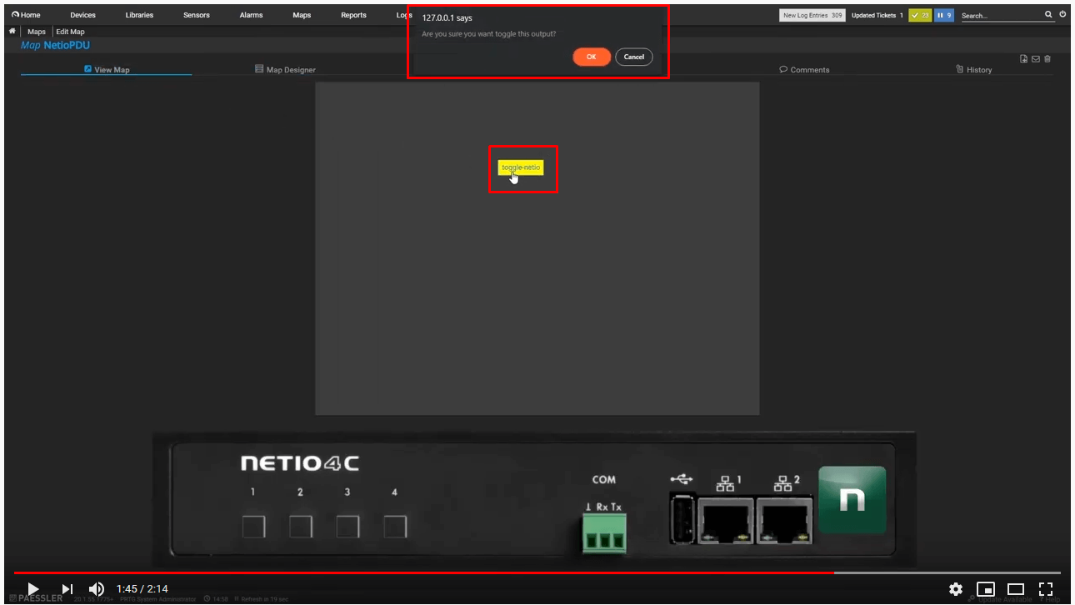Confirm the dialog with OK

point(592,57)
